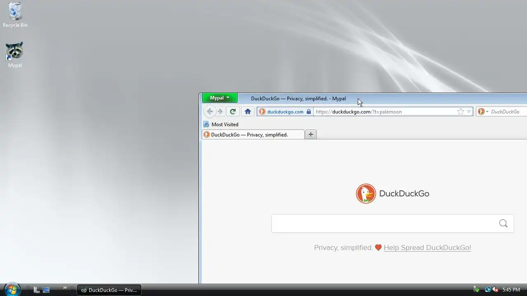This screenshot has height=296, width=527.
Task: Click the muted volume tray icon
Action: coord(495,290)
